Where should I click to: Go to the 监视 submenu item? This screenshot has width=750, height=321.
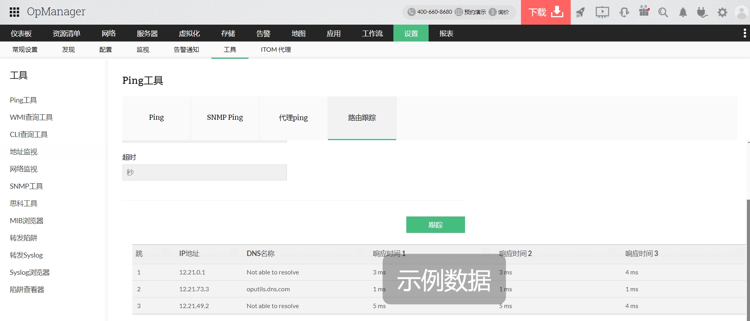click(x=142, y=50)
